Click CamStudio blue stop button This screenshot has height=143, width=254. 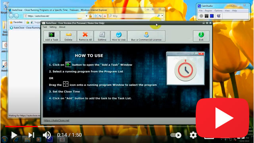pos(212,16)
